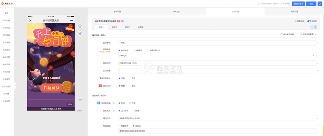This screenshot has height=136, width=324.
Task: Collapse the left sidebar with the arrow handle
Action: point(15,85)
